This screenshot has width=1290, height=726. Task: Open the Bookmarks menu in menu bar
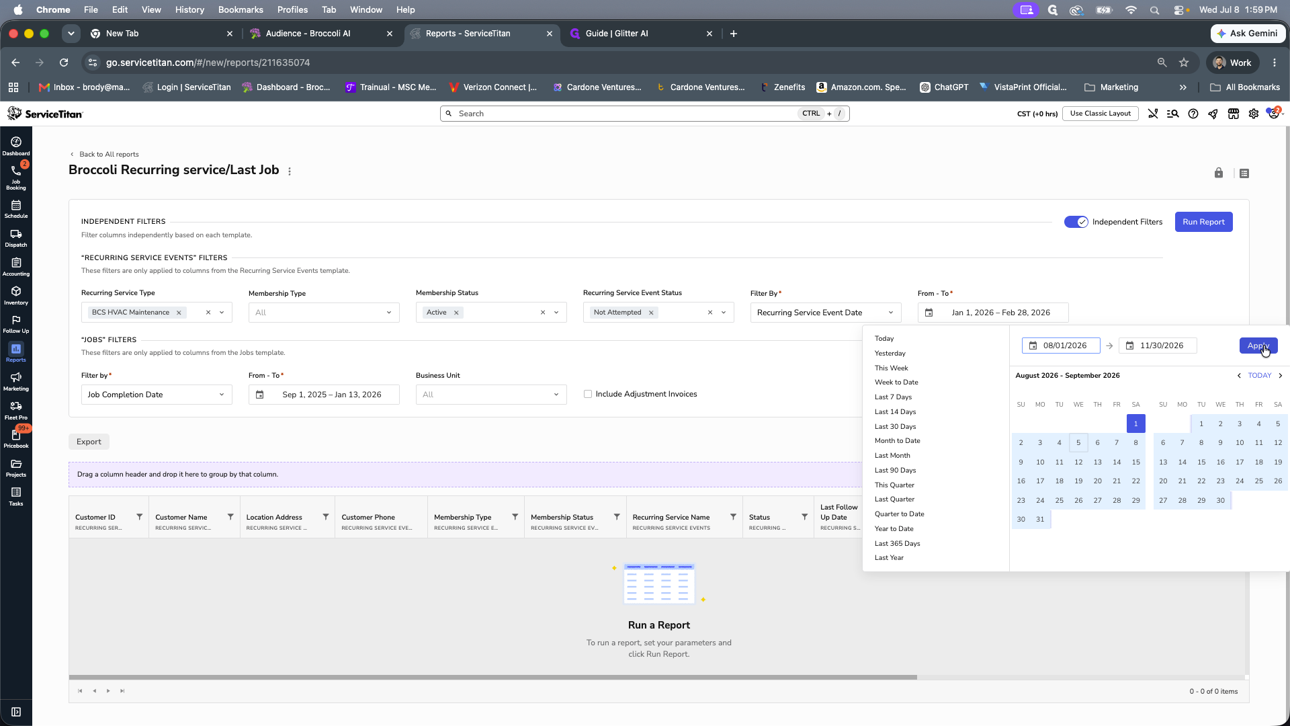(241, 9)
